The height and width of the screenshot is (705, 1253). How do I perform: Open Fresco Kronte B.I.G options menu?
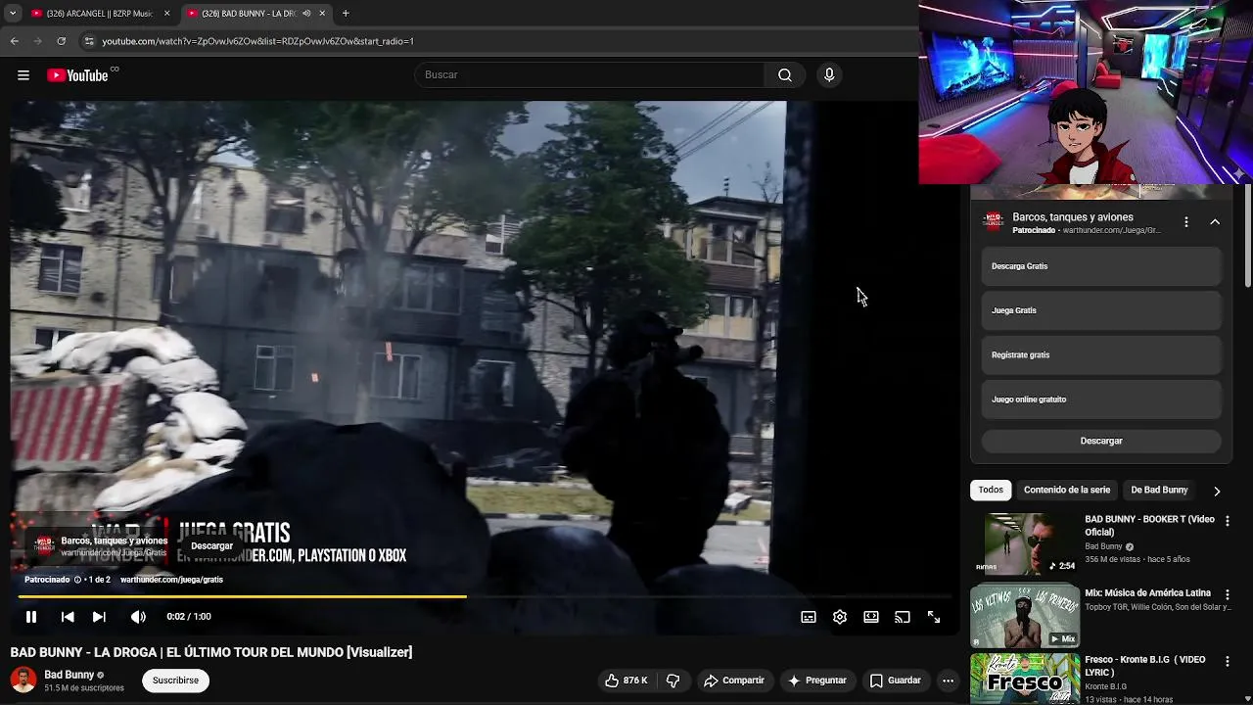[1227, 661]
